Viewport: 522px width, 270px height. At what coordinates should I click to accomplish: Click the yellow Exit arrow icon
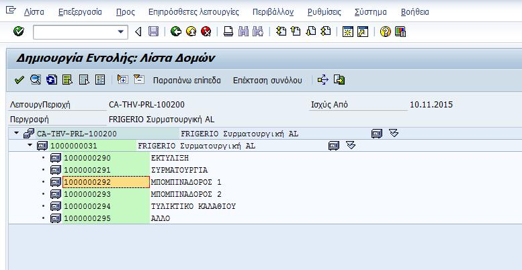(191, 32)
